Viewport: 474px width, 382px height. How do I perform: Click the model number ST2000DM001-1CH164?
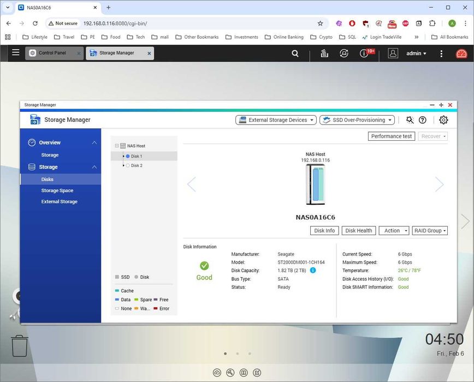point(301,262)
